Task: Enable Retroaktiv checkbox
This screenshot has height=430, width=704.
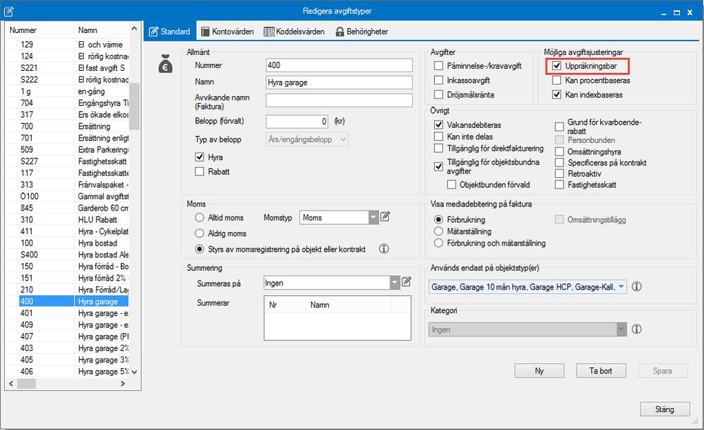Action: click(559, 173)
